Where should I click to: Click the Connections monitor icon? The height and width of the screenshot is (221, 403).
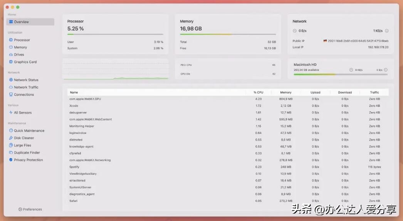(x=11, y=95)
